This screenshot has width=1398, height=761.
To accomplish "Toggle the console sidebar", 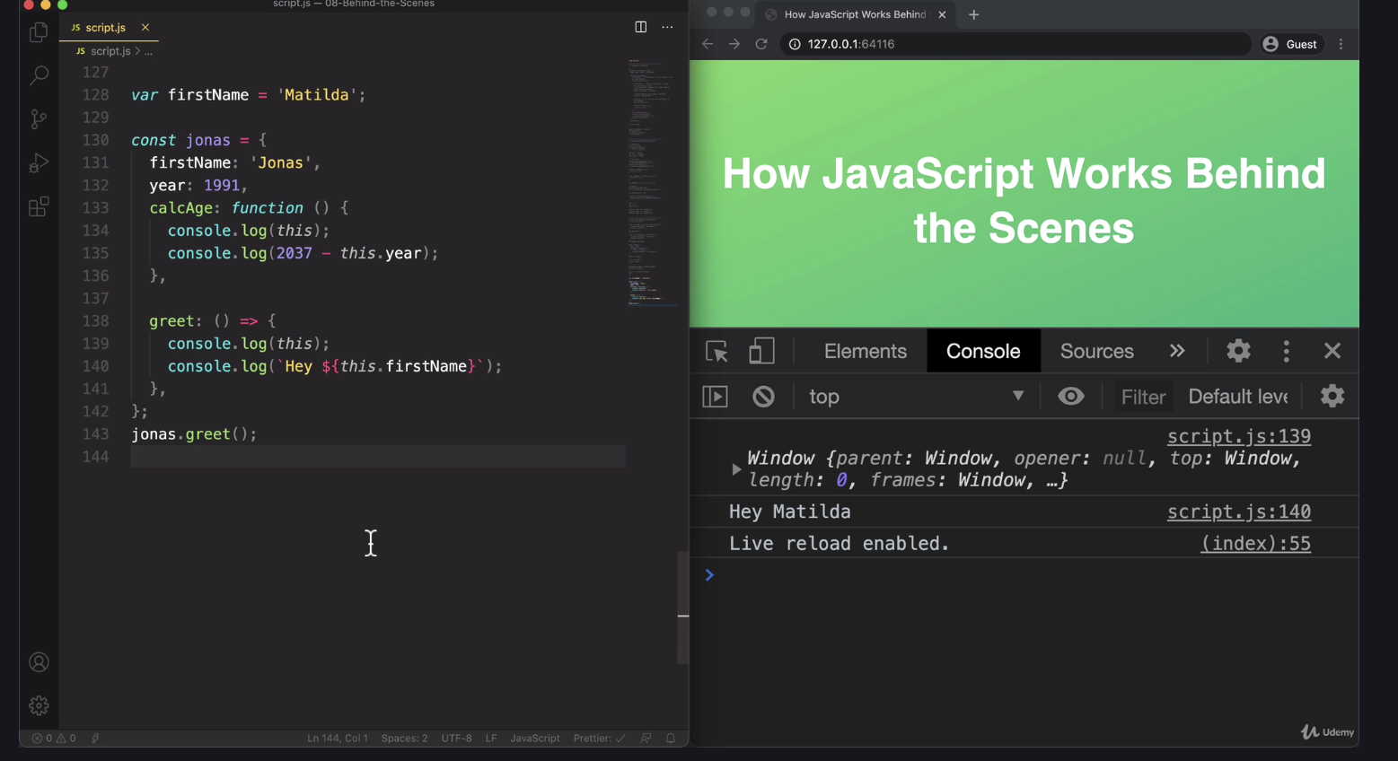I will tap(715, 397).
